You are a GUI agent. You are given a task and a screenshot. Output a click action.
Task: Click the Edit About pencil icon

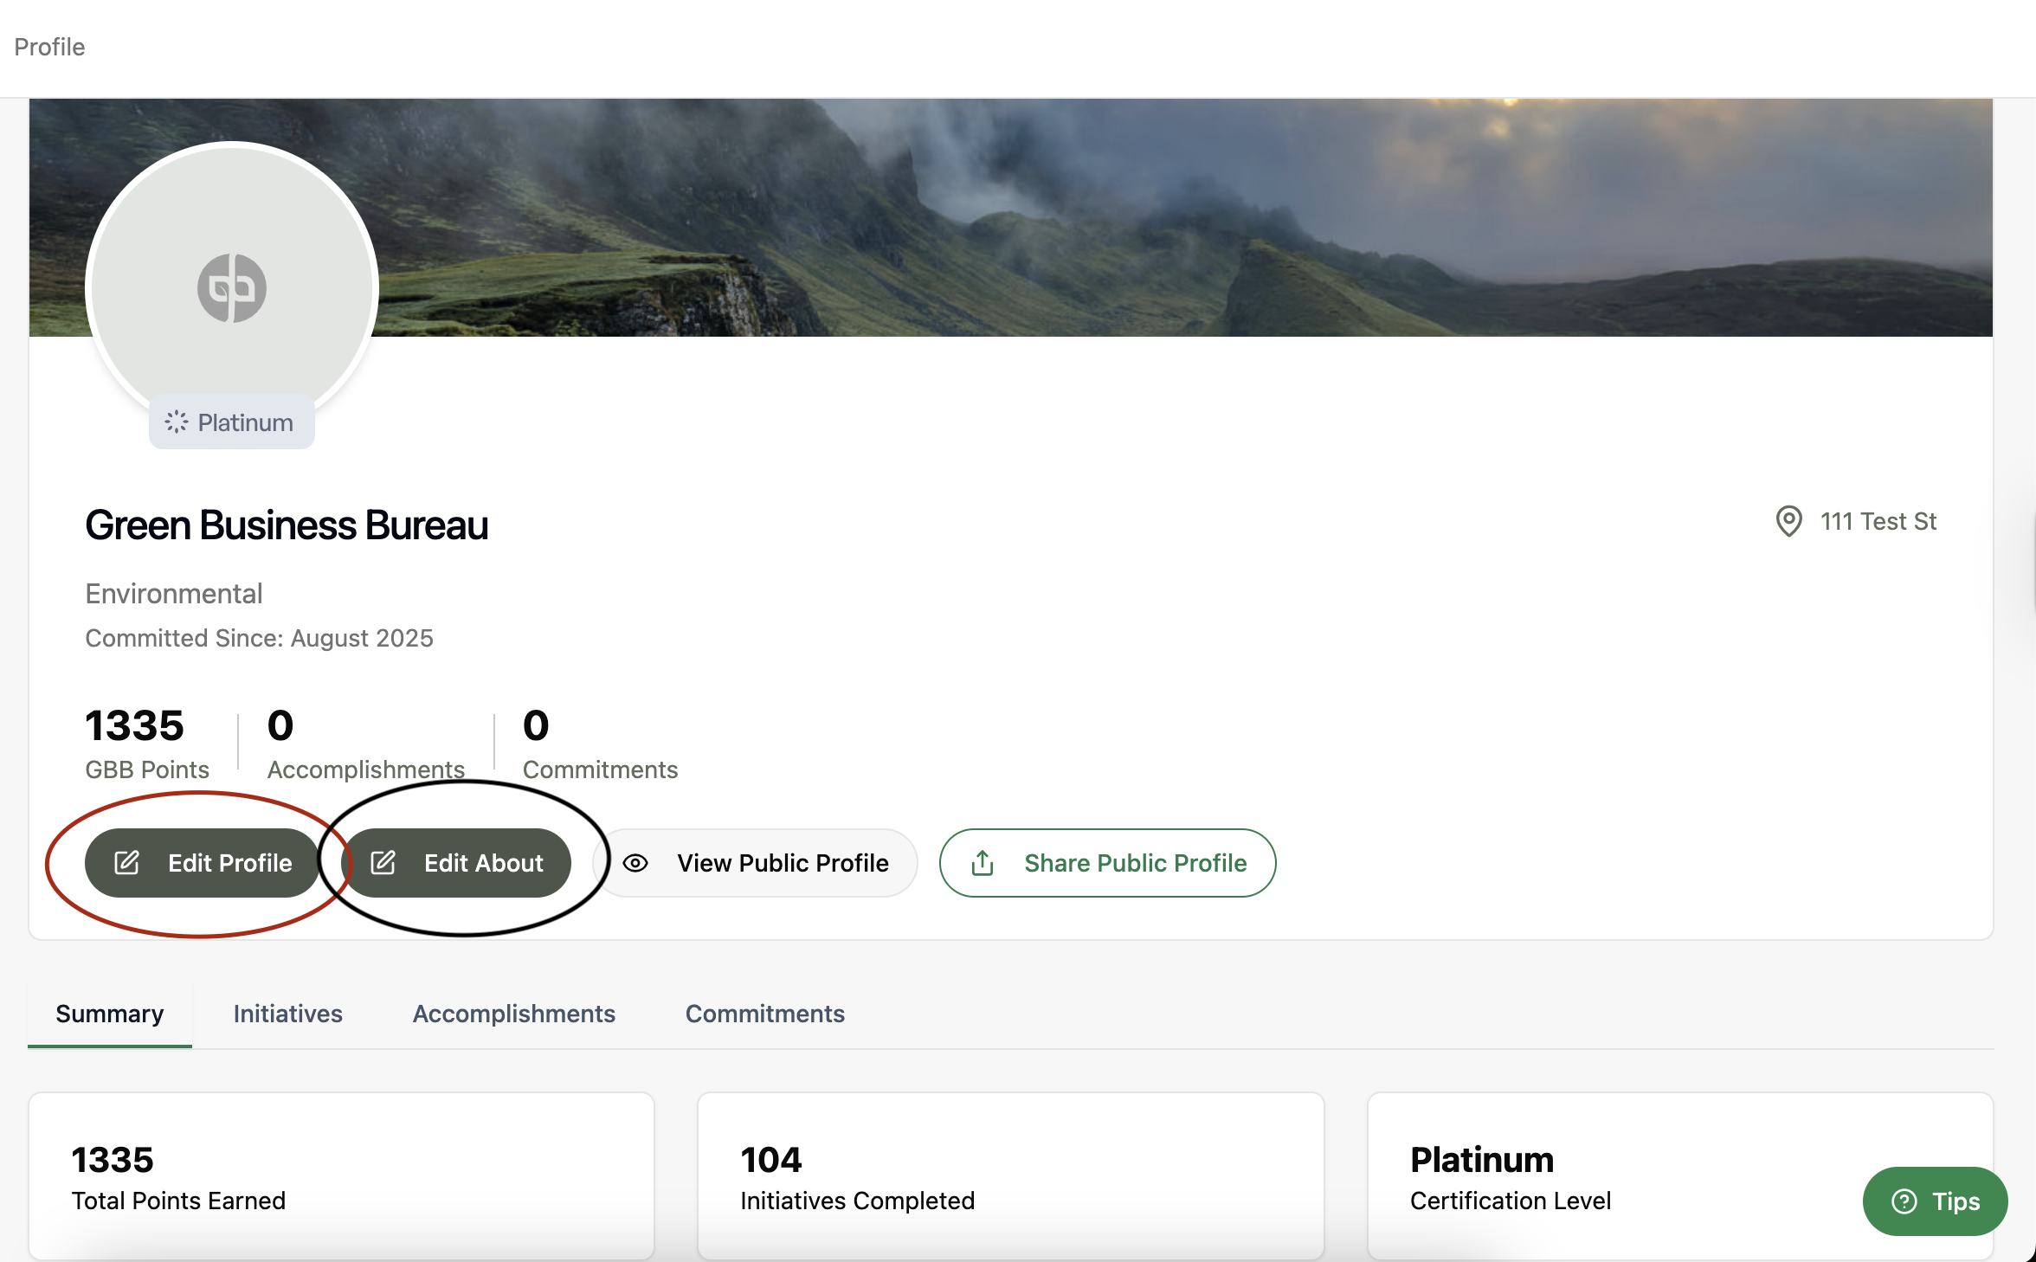383,863
